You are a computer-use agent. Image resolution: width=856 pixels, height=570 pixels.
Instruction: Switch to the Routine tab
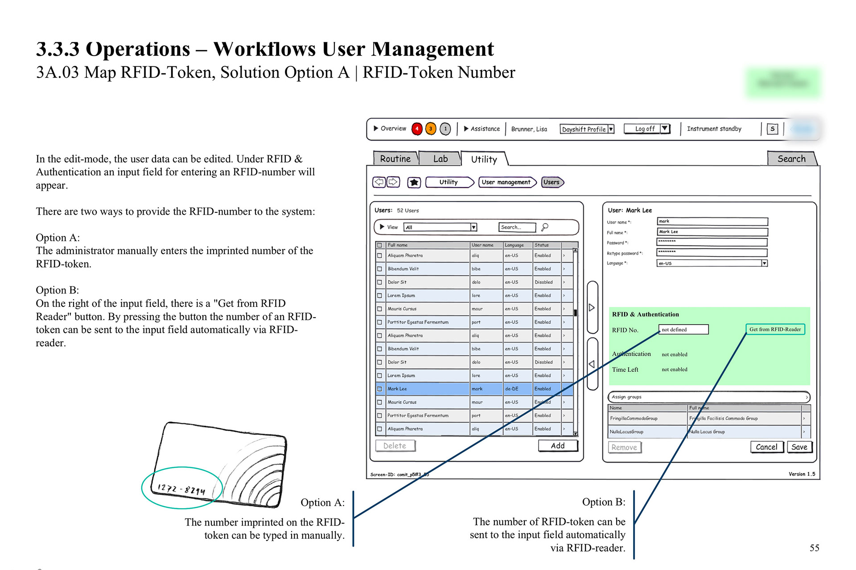tap(395, 159)
